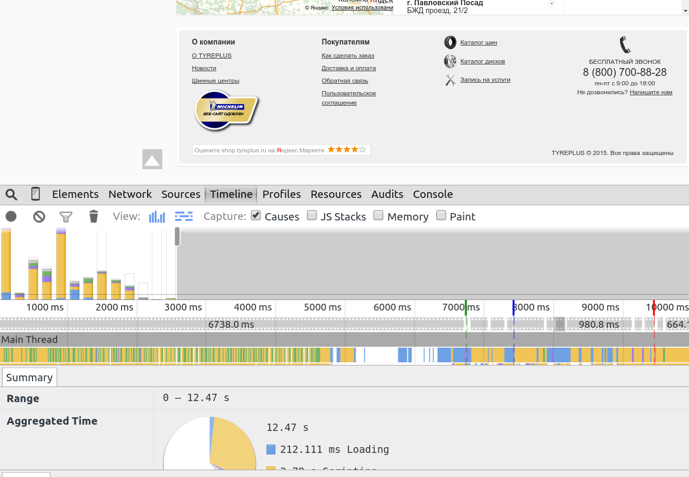
Task: Open the timeline filter funnel icon
Action: point(66,216)
